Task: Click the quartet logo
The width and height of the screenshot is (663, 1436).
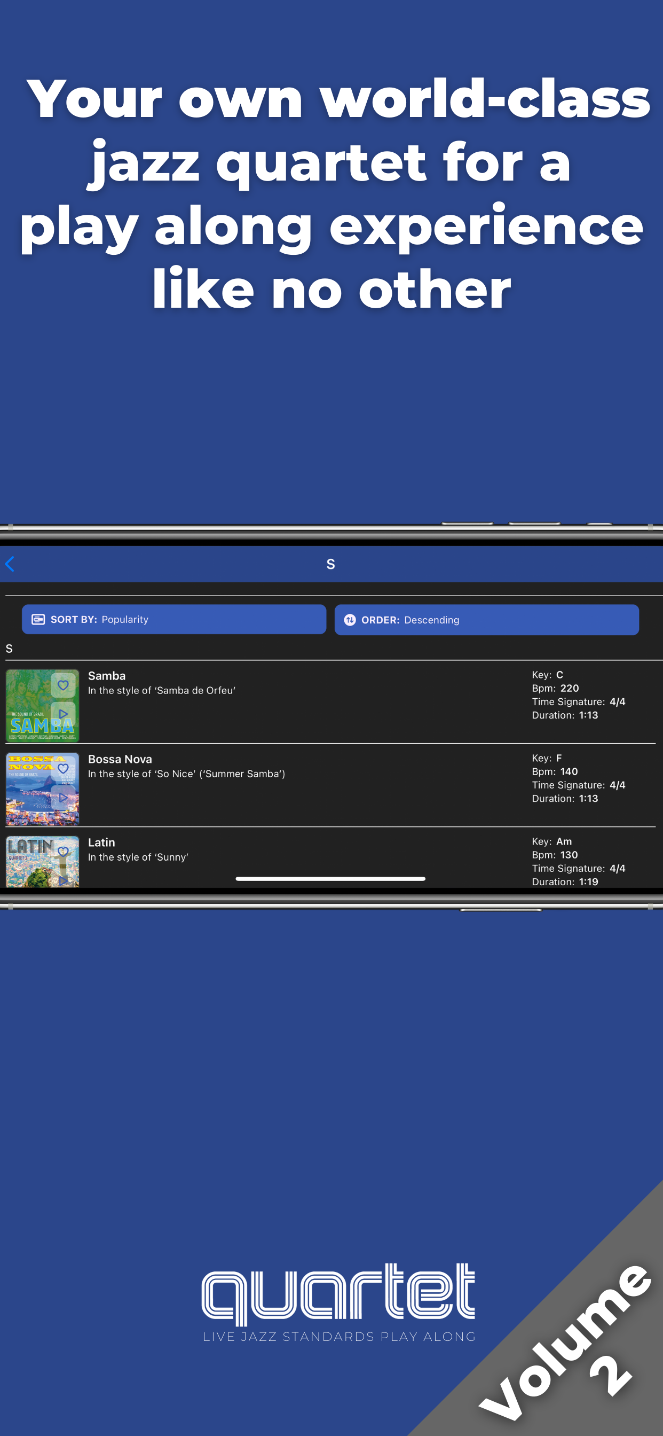Action: pos(339,1302)
